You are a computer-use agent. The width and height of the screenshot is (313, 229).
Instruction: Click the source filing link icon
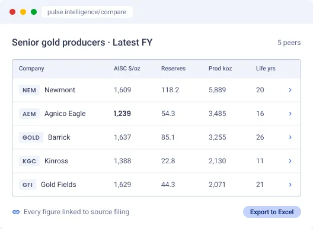click(16, 212)
